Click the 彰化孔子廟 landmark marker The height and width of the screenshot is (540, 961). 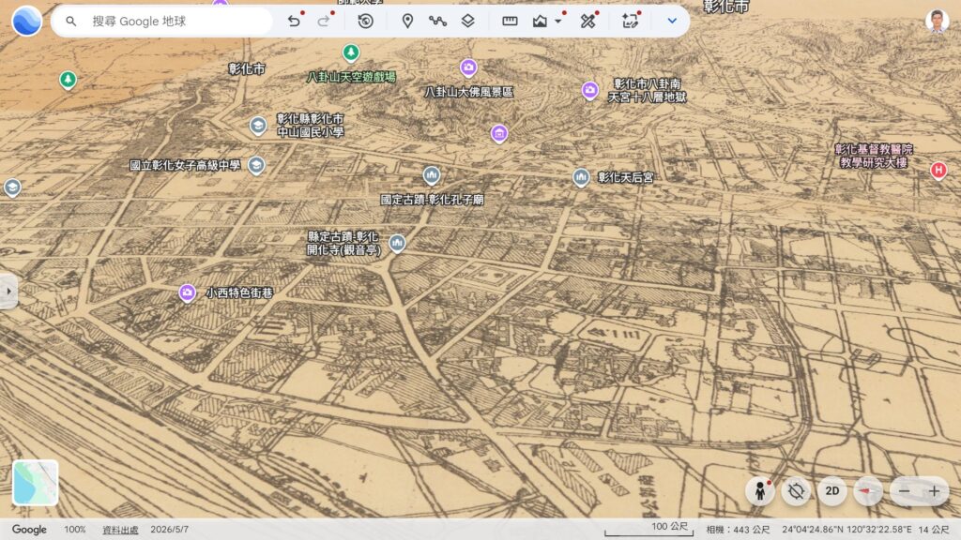tap(432, 175)
